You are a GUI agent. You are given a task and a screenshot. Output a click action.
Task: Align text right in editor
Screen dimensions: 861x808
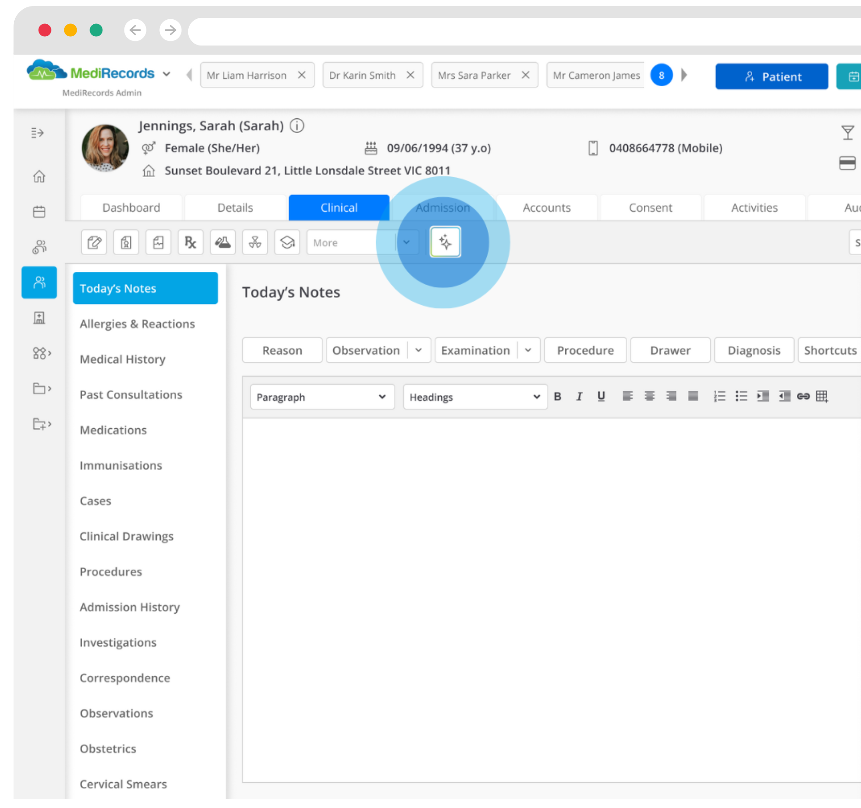pyautogui.click(x=671, y=396)
